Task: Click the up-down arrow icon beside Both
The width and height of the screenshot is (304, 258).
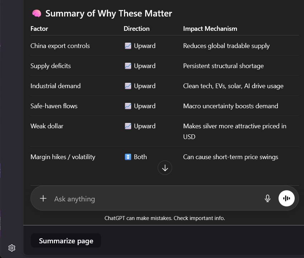Action: [x=128, y=157]
